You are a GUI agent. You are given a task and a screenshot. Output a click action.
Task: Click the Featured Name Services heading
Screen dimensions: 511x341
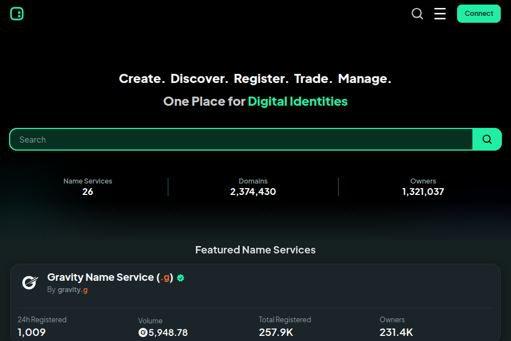click(256, 249)
